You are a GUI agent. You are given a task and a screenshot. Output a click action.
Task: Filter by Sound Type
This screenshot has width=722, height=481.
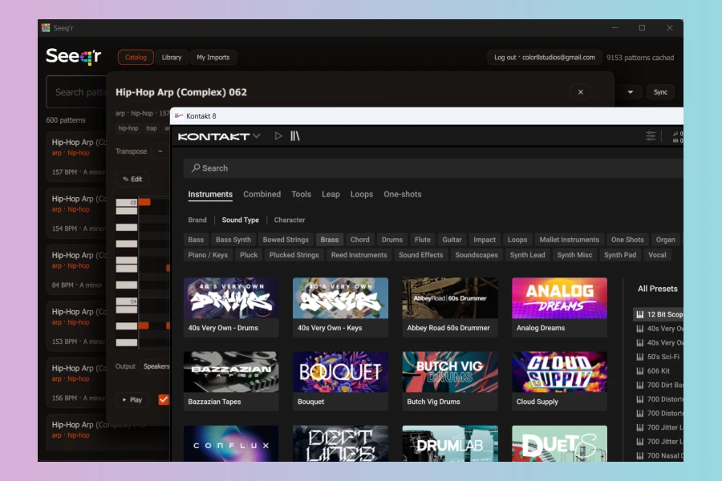coord(241,220)
